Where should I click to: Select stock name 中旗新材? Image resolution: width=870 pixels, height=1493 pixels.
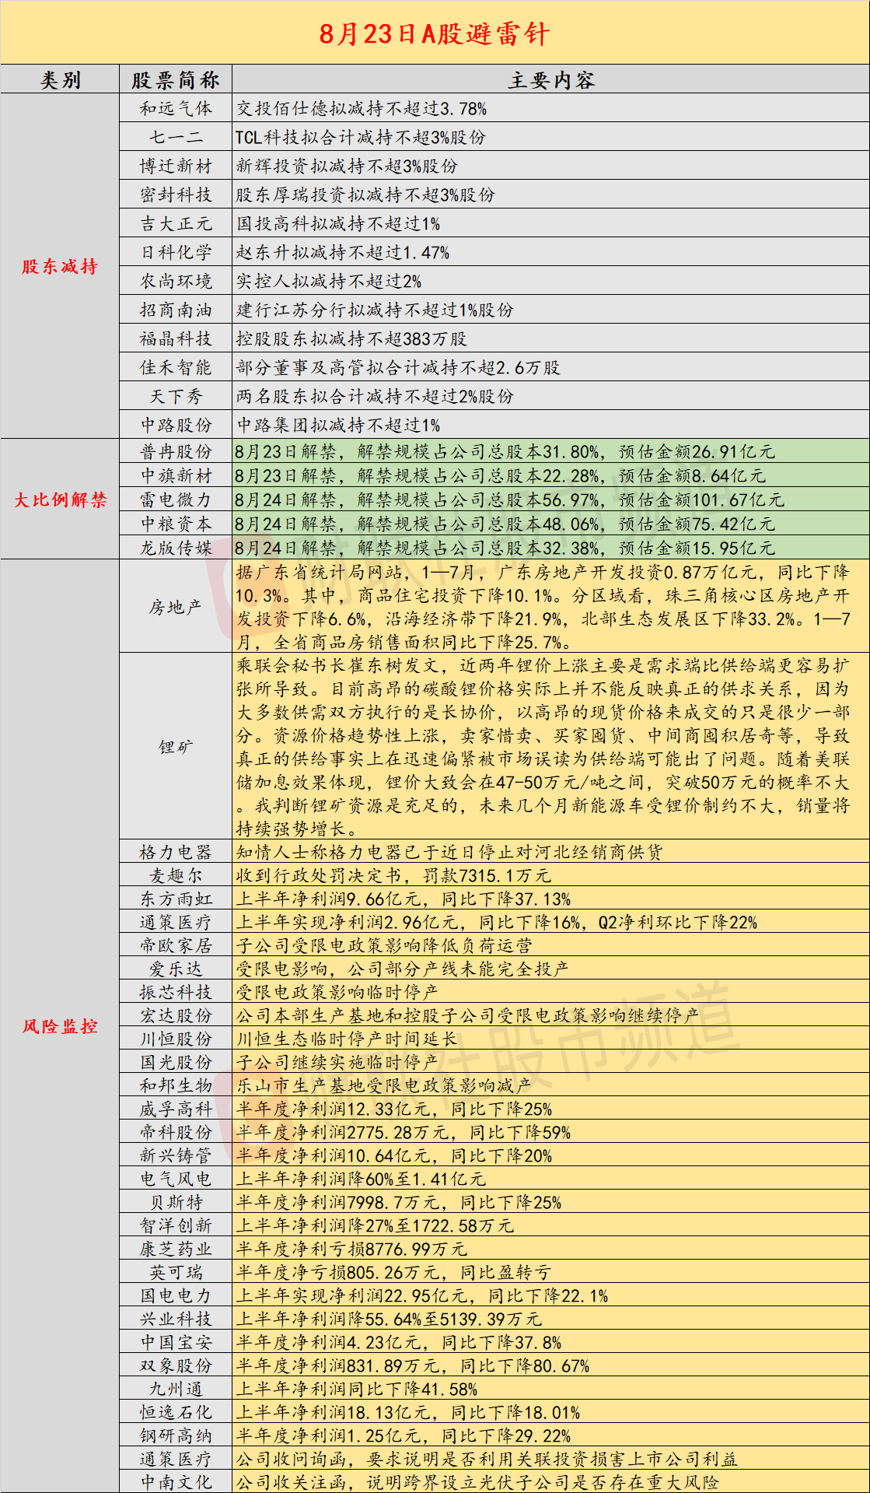pos(176,476)
